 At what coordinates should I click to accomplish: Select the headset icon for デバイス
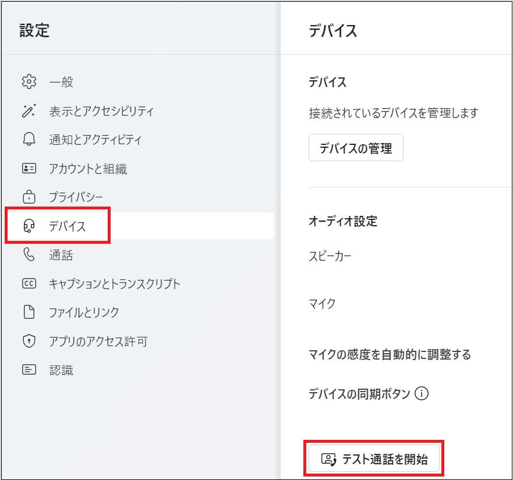click(x=29, y=226)
